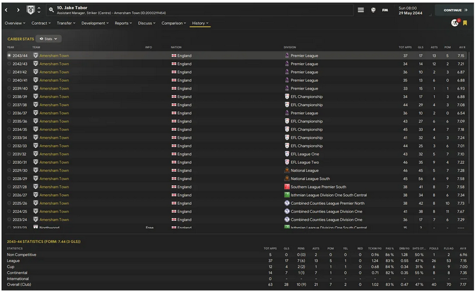The image size is (475, 293).
Task: Click the club switcher up-down arrows
Action: click(39, 10)
